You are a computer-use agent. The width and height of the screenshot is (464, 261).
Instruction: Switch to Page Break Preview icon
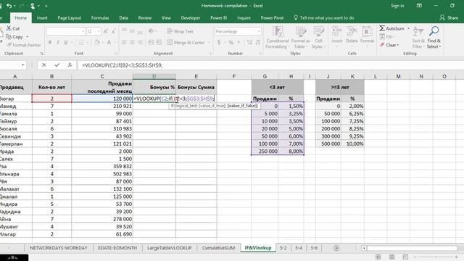405,257
